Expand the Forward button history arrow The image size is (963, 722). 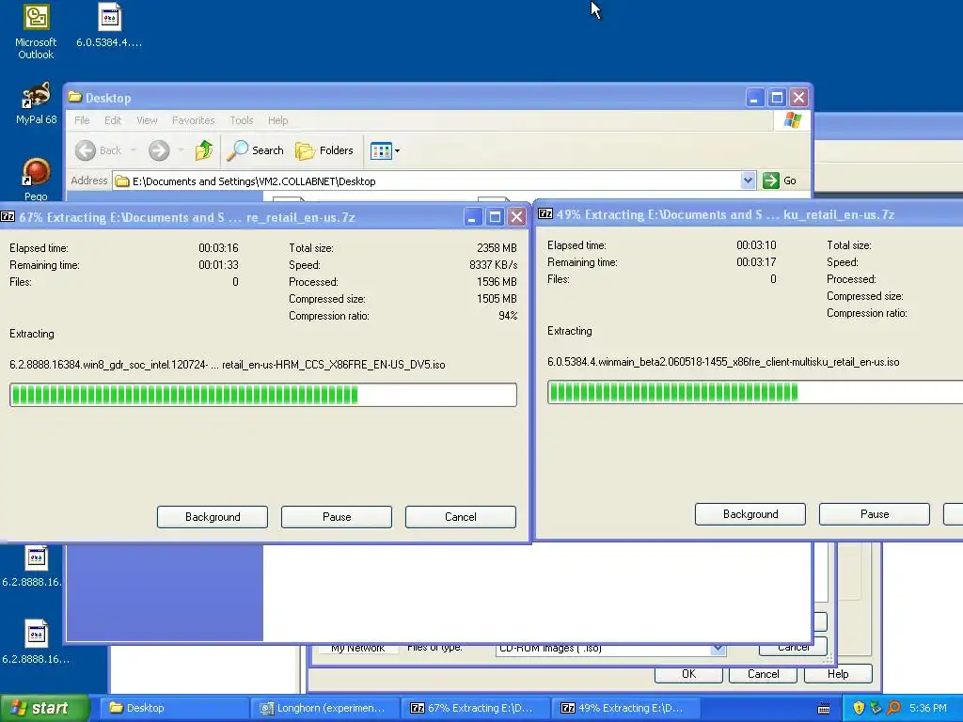pyautogui.click(x=181, y=150)
